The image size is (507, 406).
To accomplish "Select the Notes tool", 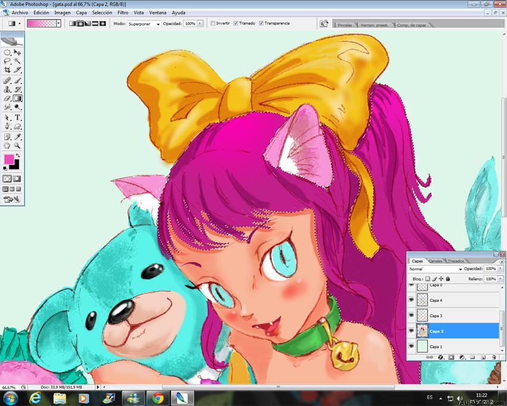I will pos(7,137).
